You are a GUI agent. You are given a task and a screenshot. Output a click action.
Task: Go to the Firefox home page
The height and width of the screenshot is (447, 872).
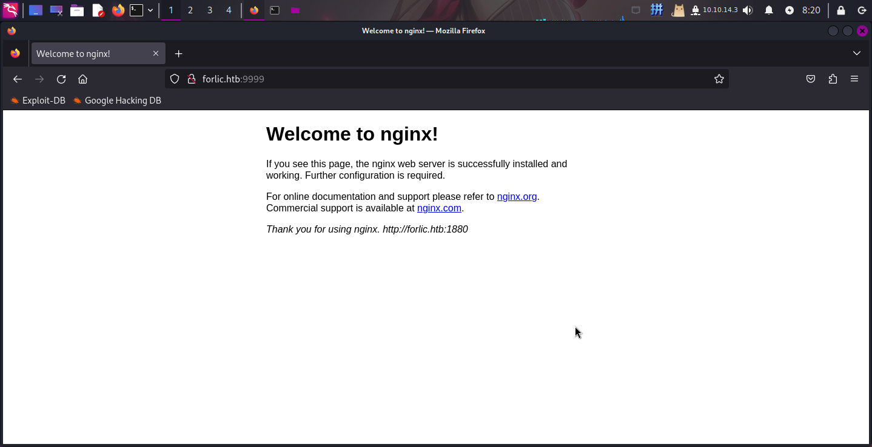click(x=83, y=79)
